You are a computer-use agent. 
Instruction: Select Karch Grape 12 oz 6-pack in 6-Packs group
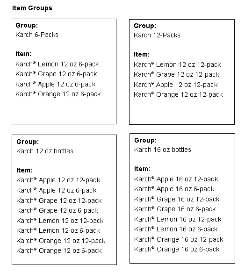point(56,74)
